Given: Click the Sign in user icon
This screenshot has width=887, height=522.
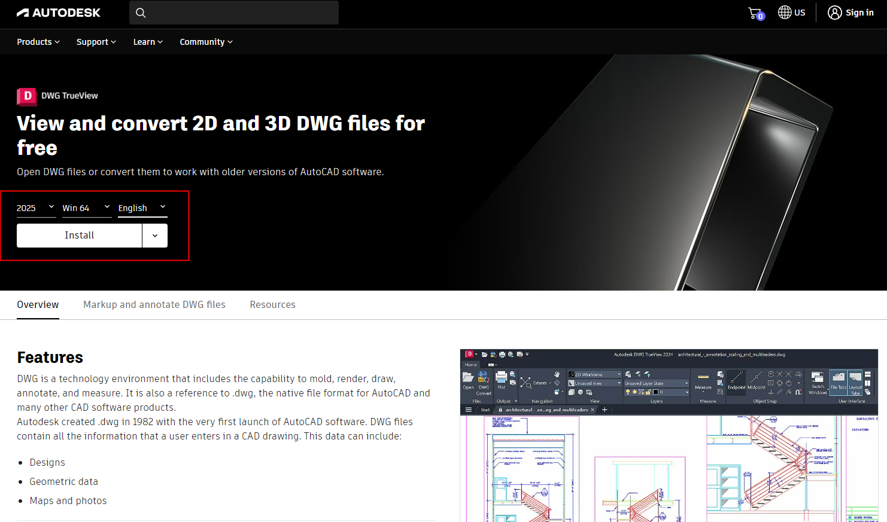Looking at the screenshot, I should coord(834,13).
